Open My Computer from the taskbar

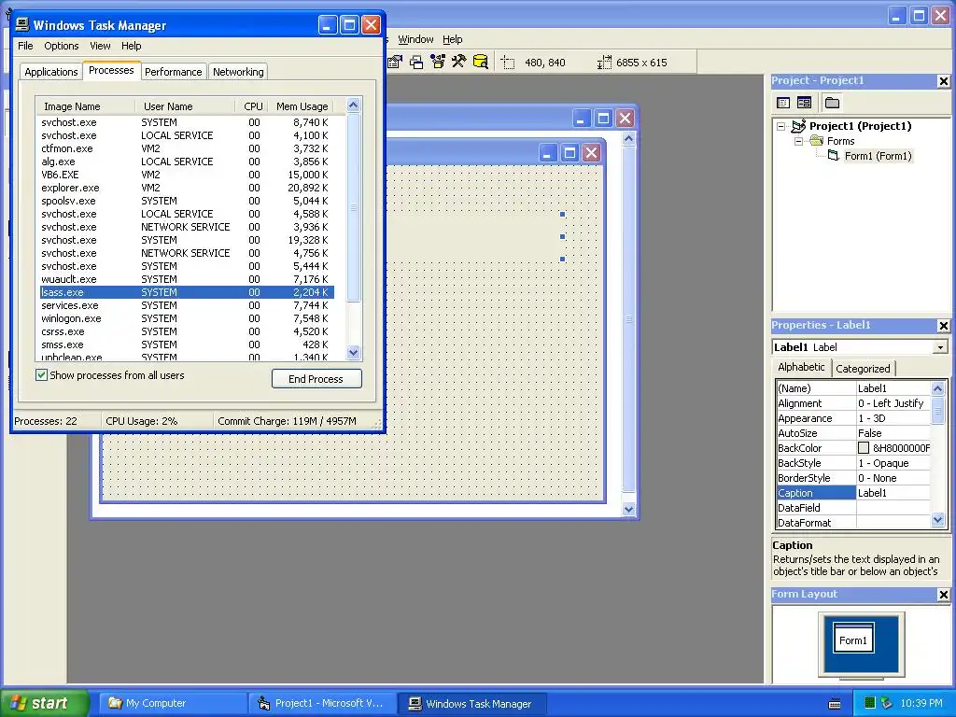(x=173, y=704)
